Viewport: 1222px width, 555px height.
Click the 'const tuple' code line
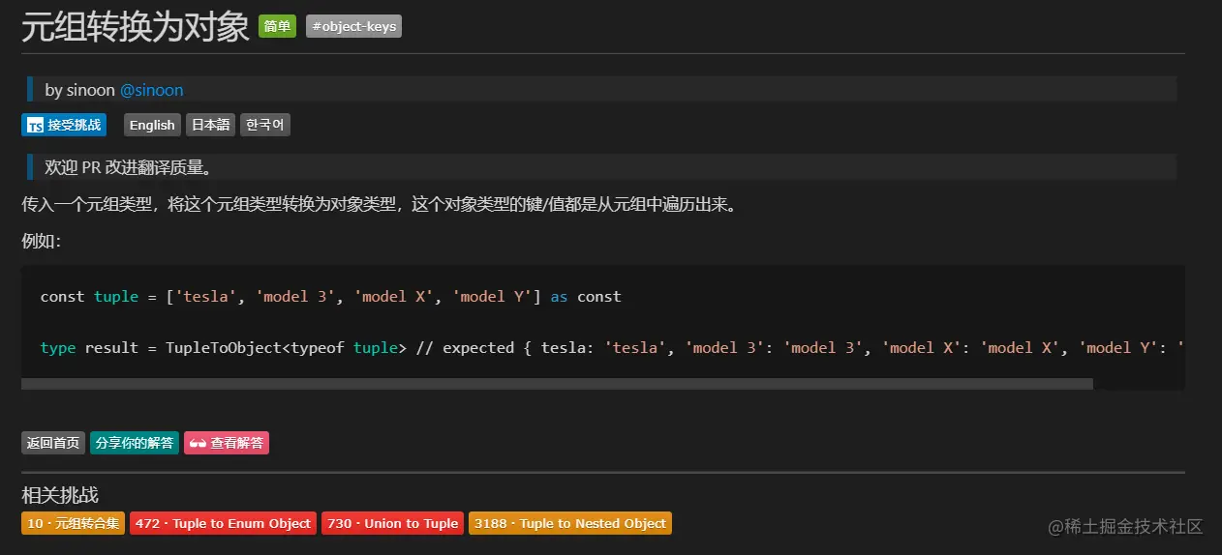[330, 297]
